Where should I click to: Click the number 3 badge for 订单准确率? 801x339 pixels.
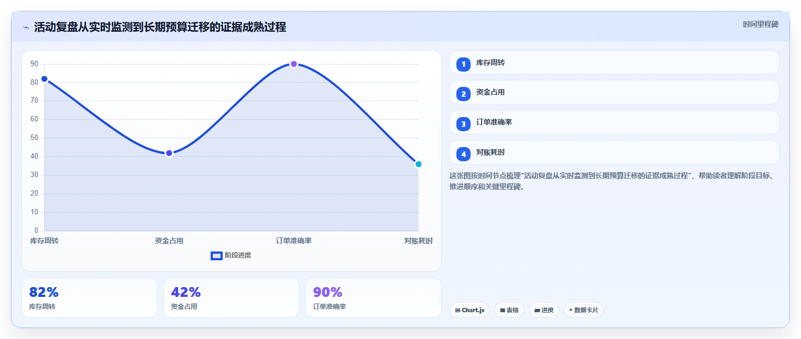point(464,124)
